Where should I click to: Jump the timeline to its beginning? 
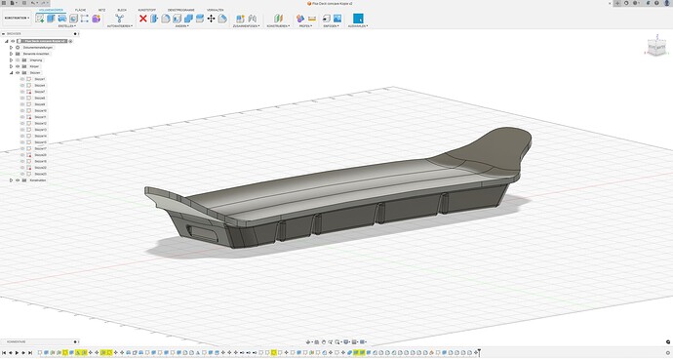point(4,352)
